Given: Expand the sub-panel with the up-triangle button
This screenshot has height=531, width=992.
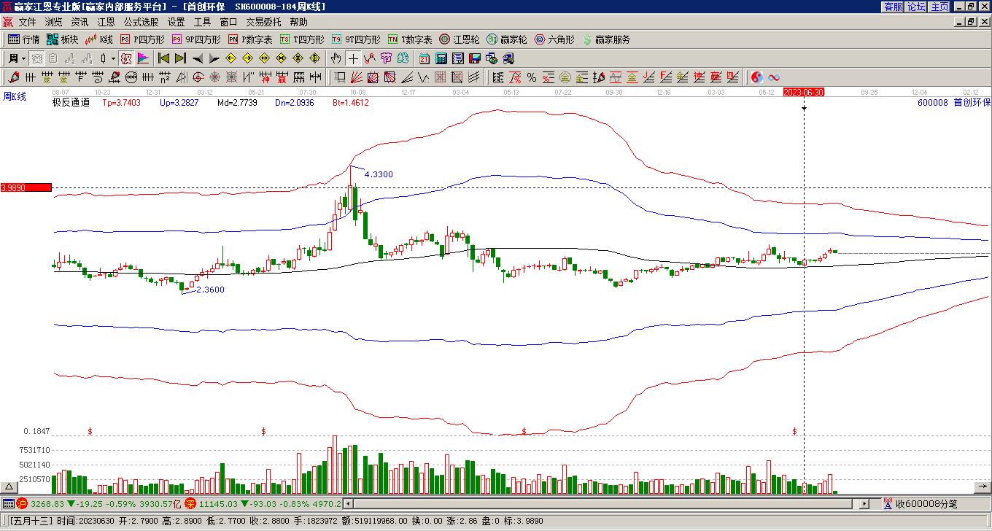Looking at the screenshot, I should [9, 487].
